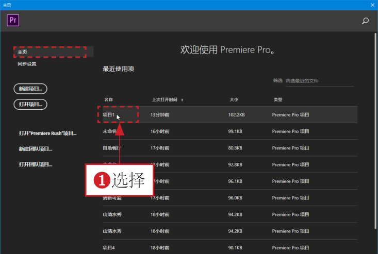Click the 打开项目... button
The width and height of the screenshot is (378, 254).
[x=30, y=104]
